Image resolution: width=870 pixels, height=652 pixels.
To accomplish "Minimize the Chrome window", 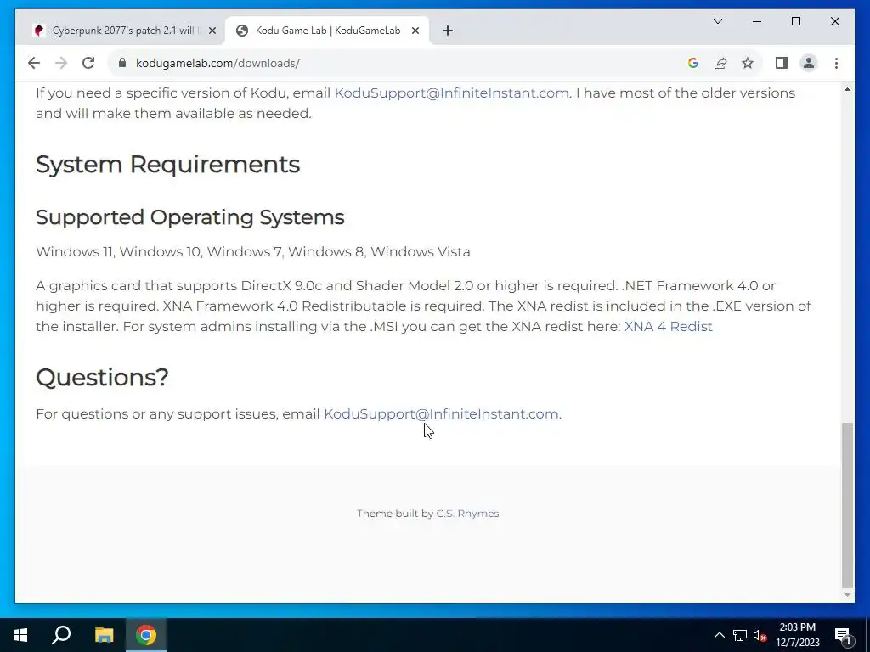I will pos(757,21).
